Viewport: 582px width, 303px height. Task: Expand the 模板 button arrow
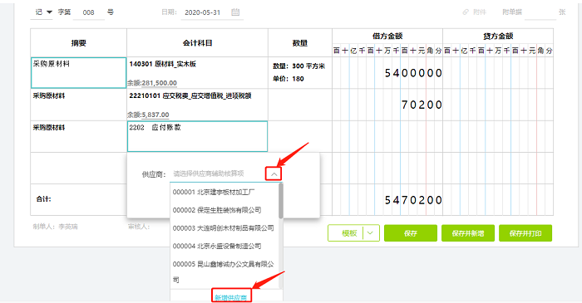(370, 233)
